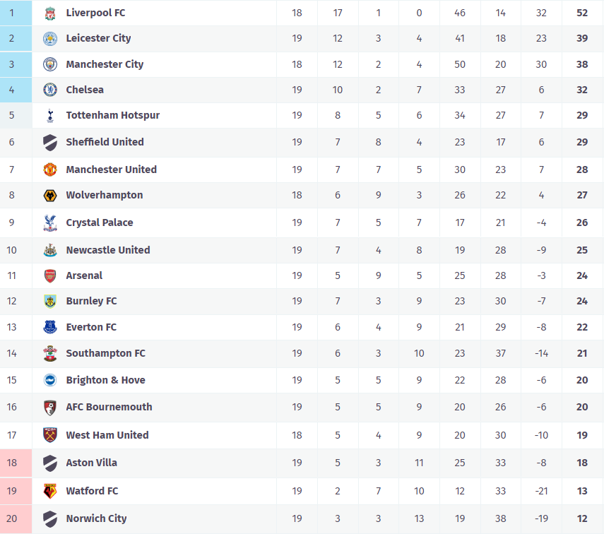Click the Crystal Palace club crest
Viewport: 604px width, 534px height.
[50, 222]
